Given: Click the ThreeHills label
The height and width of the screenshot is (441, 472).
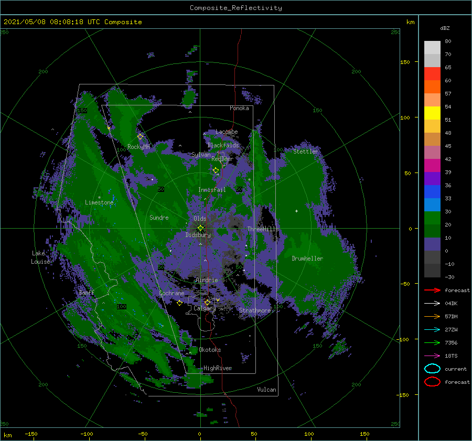Looking at the screenshot, I should [x=263, y=229].
